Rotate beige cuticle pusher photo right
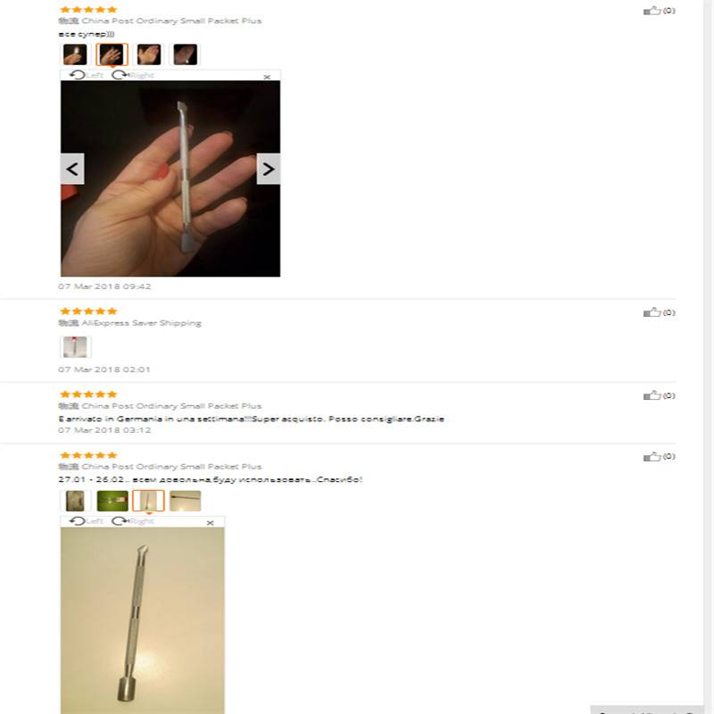 click(133, 520)
